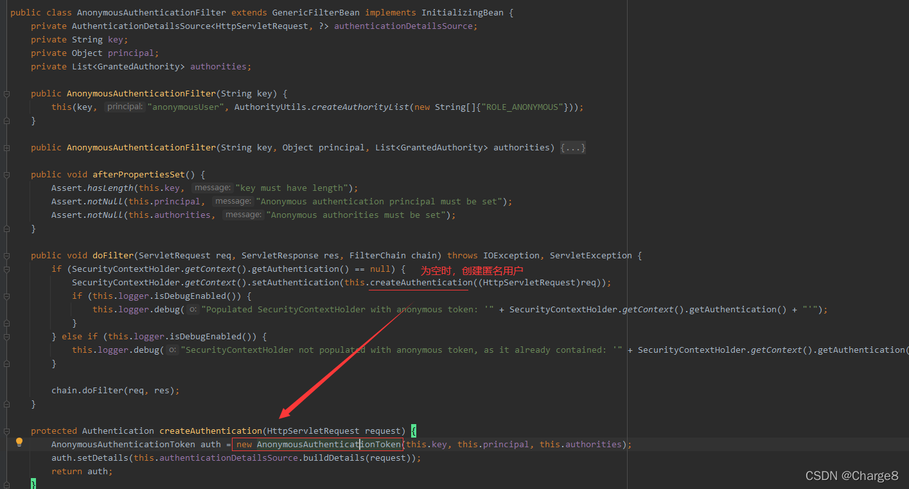Image resolution: width=909 pixels, height=489 pixels.
Task: Expand the folded three-argument AnonymousAuthenticationFilter constructor
Action: (6, 148)
